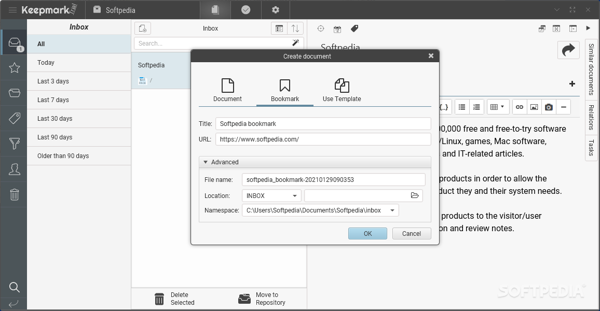Select the Last 3 days filter

(x=79, y=81)
